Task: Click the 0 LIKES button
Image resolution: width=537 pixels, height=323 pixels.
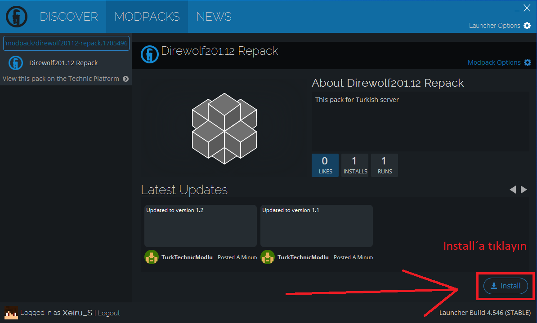Action: coord(325,165)
